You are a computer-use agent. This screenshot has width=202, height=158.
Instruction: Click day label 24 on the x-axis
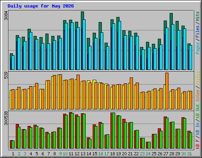[148, 154]
